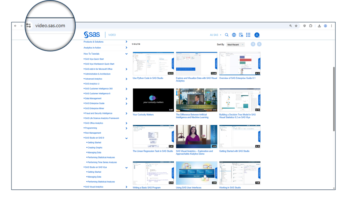The image size is (347, 204).
Task: Expand the Programming chevron
Action: 126,128
